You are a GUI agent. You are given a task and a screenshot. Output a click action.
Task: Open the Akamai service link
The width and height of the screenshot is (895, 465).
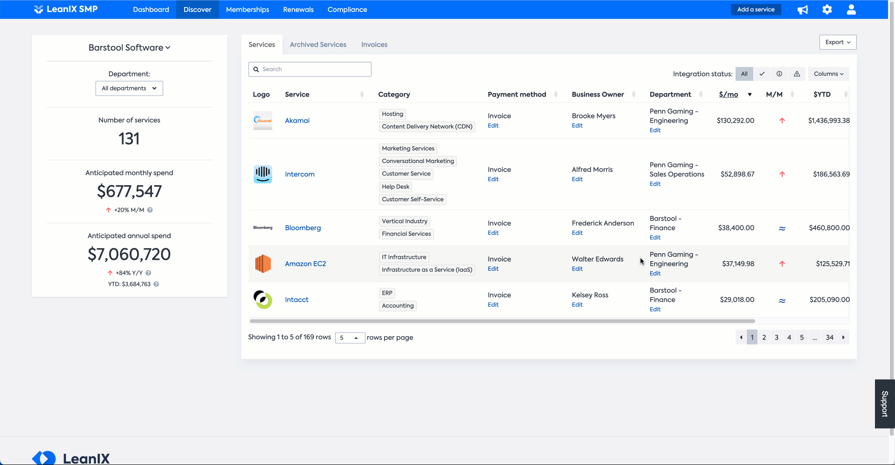point(297,120)
